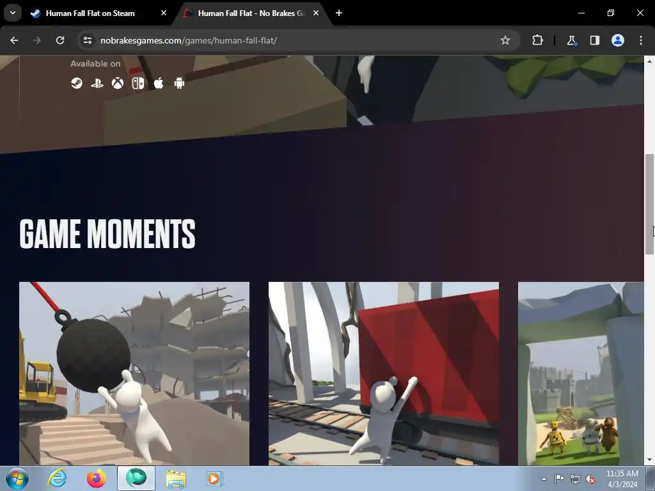The height and width of the screenshot is (491, 655).
Task: Click the scrollbar down arrow
Action: [x=649, y=460]
